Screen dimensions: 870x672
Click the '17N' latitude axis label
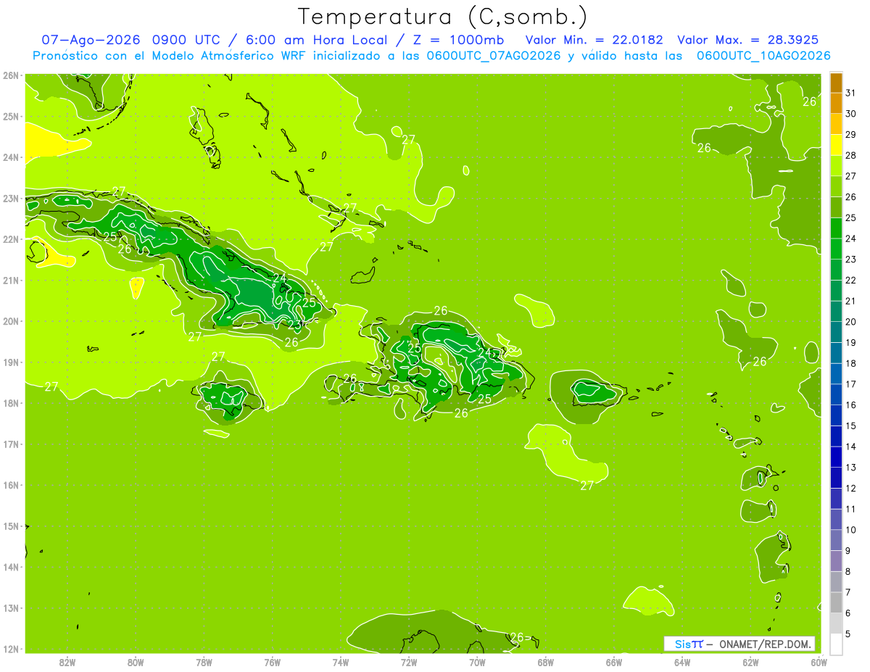10,444
